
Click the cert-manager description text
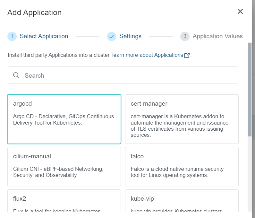point(180,126)
